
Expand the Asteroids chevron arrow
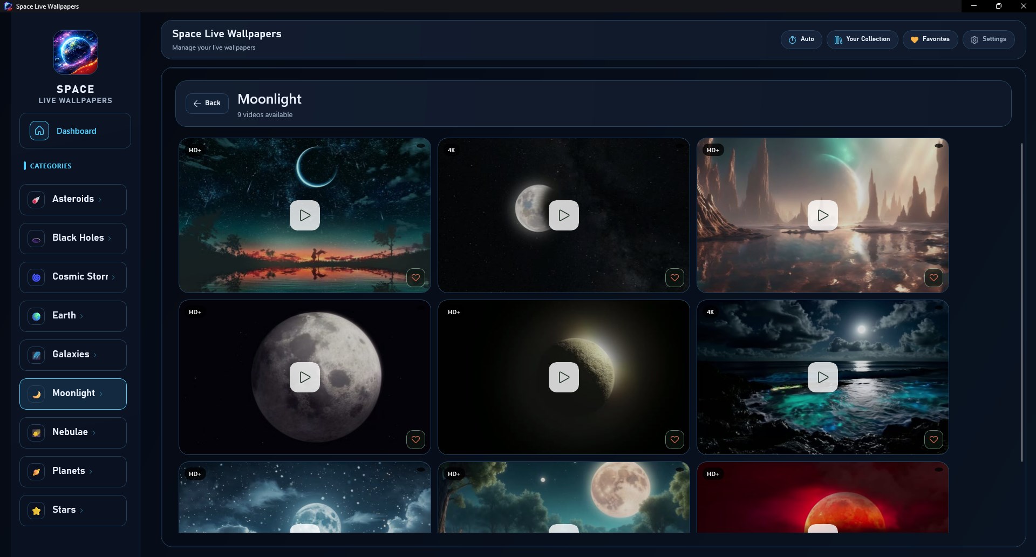coord(100,200)
